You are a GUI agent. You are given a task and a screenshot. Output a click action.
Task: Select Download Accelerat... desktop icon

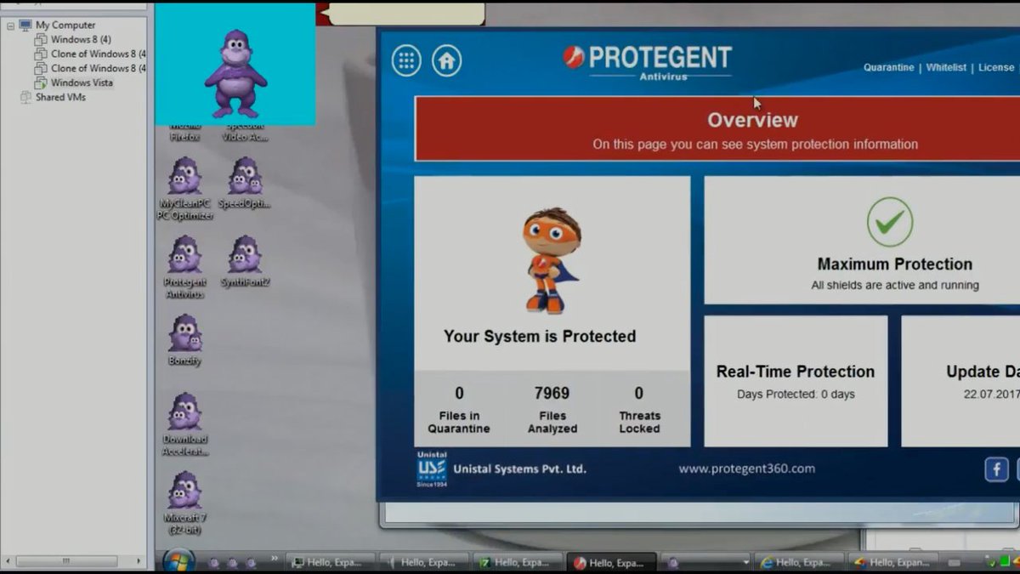(x=184, y=424)
